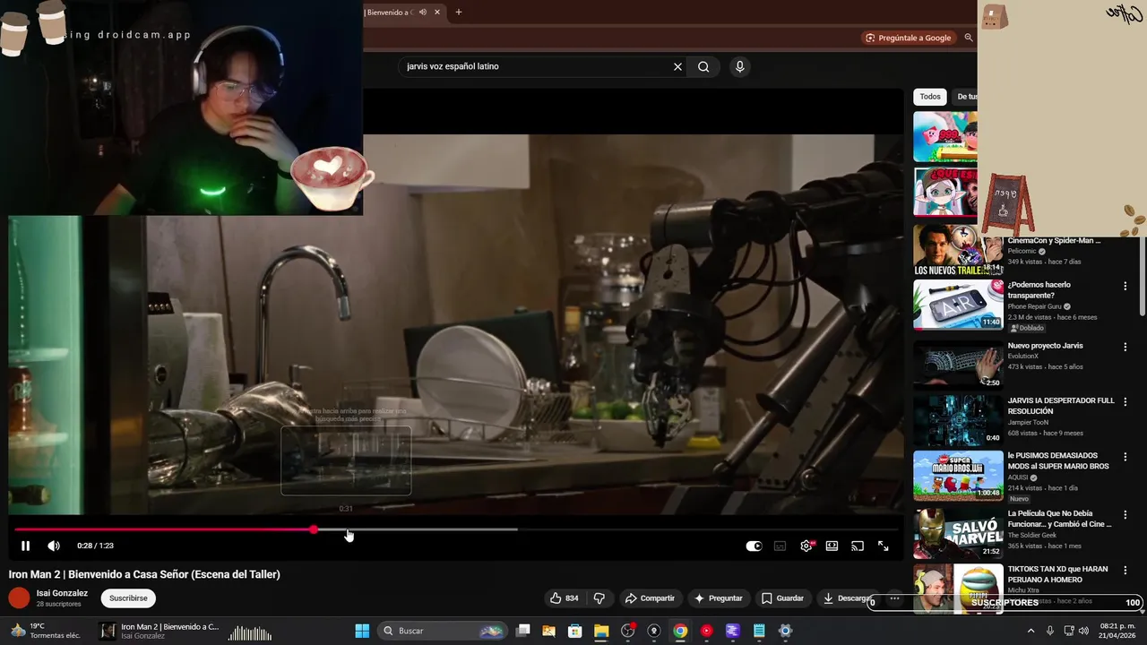Viewport: 1147px width, 645px height.
Task: Click the red playhead scrubber dot
Action: tap(314, 529)
